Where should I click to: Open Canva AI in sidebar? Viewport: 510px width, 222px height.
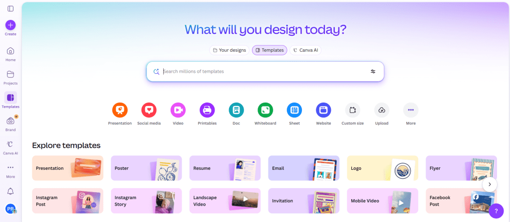(x=10, y=147)
